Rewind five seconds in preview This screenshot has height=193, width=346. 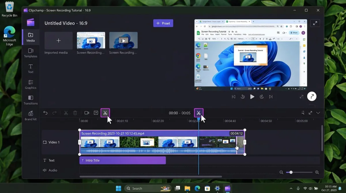click(x=243, y=97)
